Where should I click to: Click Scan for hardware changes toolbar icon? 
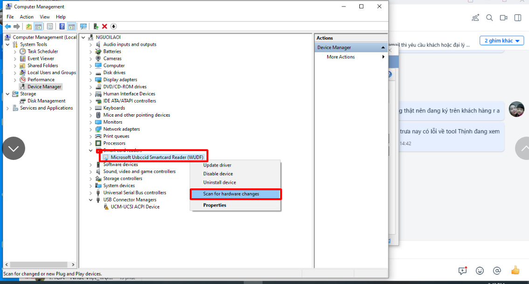tap(83, 26)
